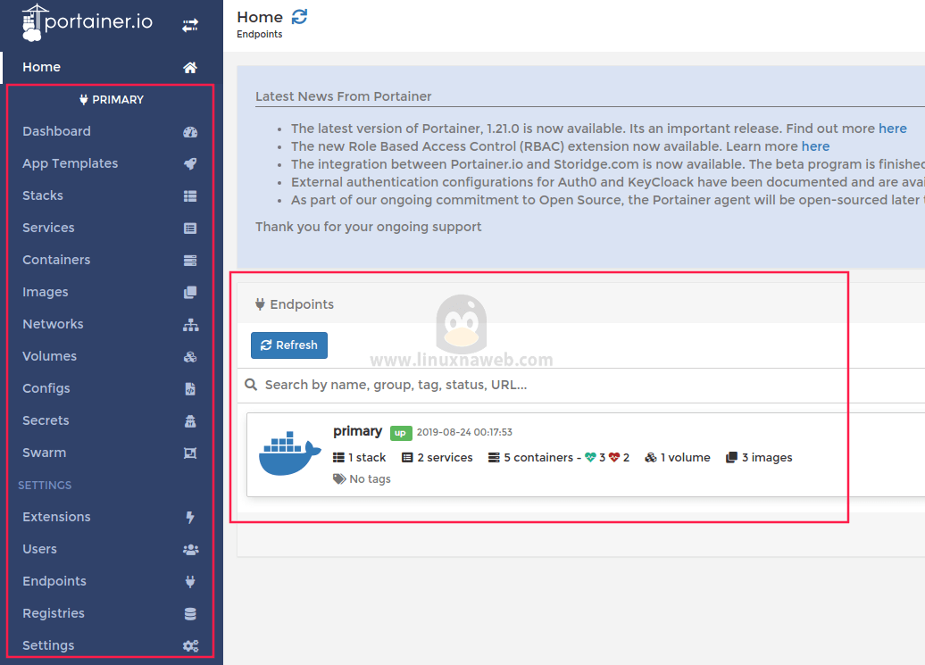Click the '3 images' count
The width and height of the screenshot is (925, 665).
(759, 458)
